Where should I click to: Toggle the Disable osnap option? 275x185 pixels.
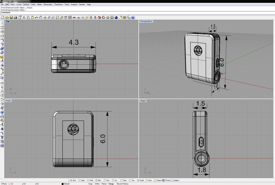pos(172,180)
